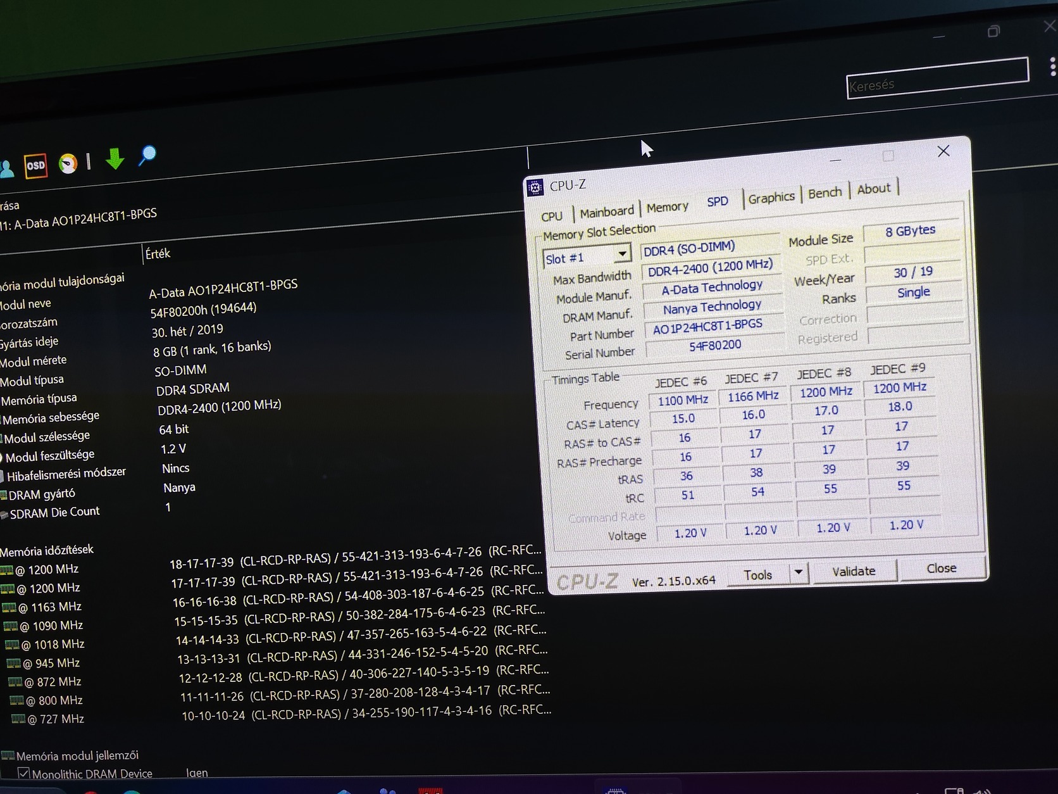Click the Validate button
1058x794 pixels.
pyautogui.click(x=854, y=571)
